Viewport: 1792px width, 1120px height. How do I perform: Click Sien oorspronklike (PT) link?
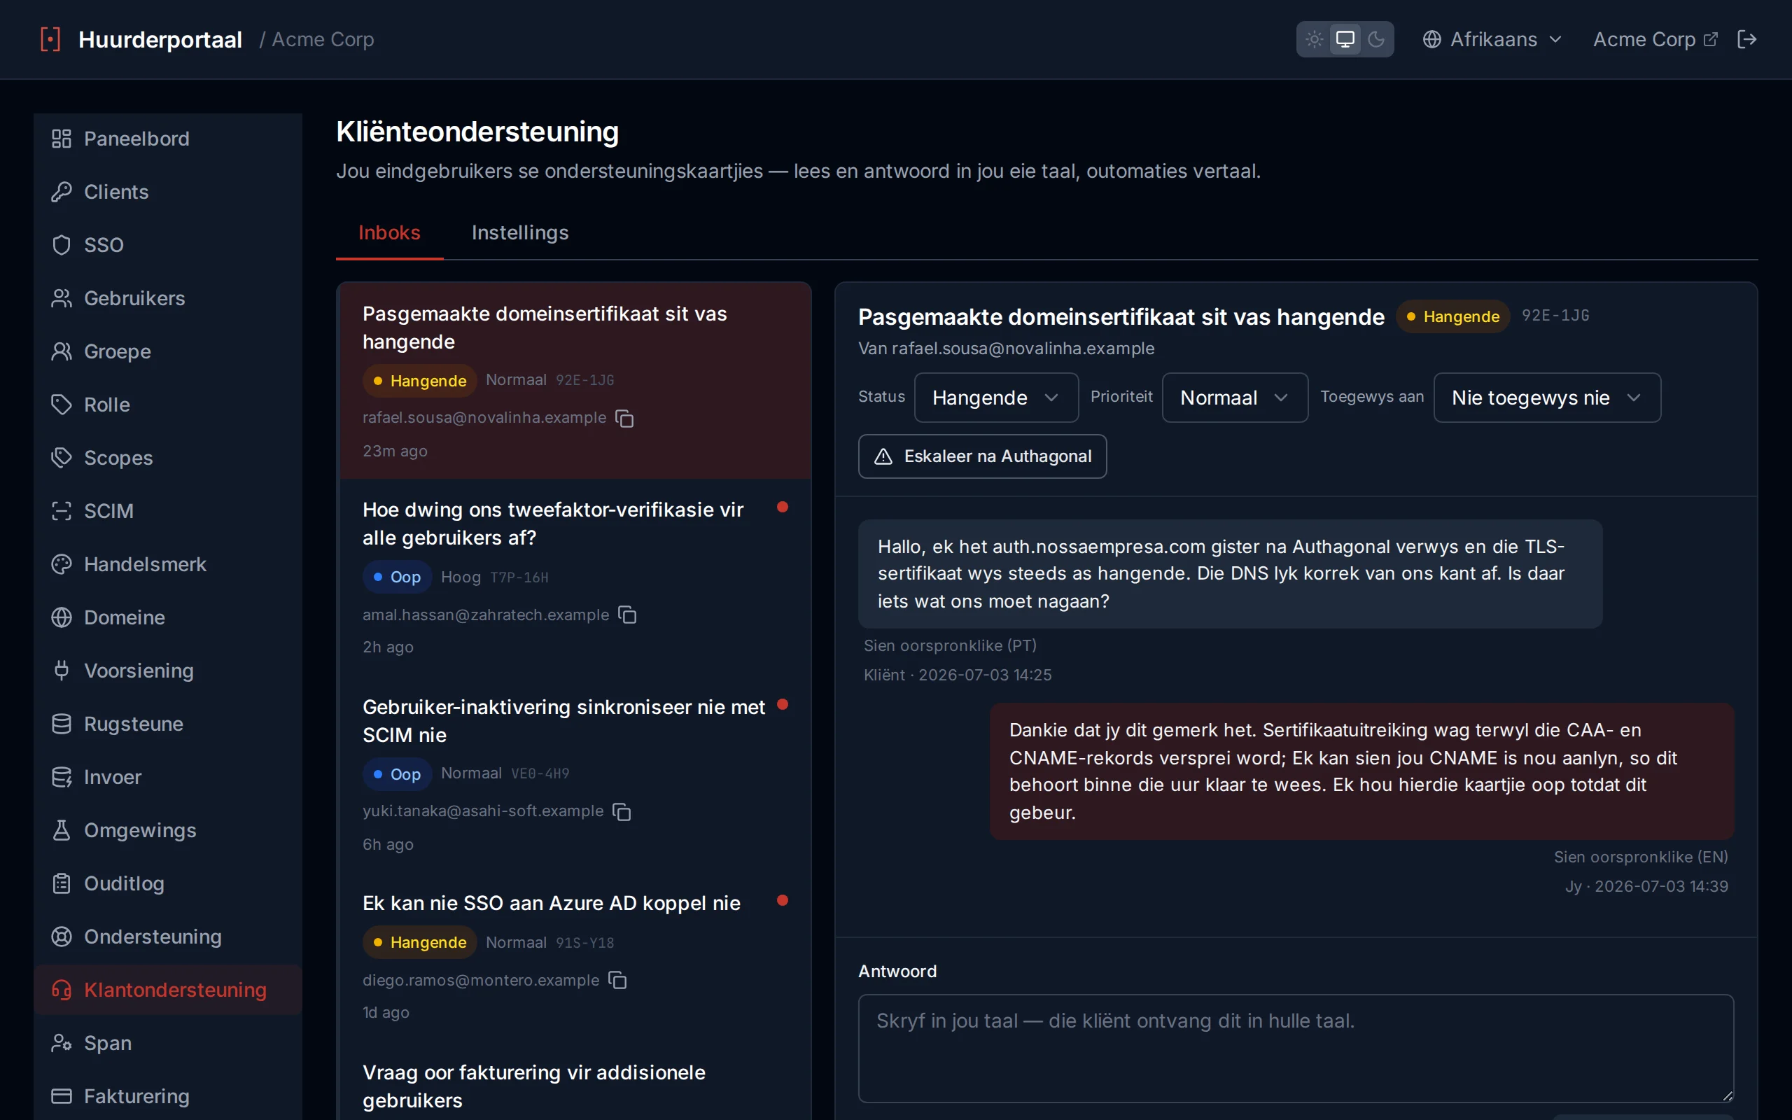(x=950, y=645)
